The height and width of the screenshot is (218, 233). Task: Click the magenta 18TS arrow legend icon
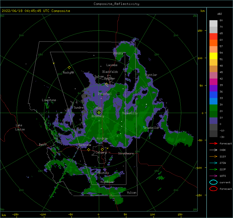213,176
